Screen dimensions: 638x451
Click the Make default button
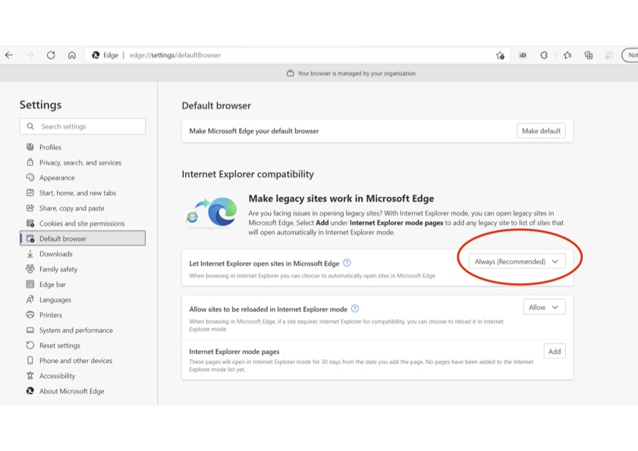pyautogui.click(x=541, y=131)
